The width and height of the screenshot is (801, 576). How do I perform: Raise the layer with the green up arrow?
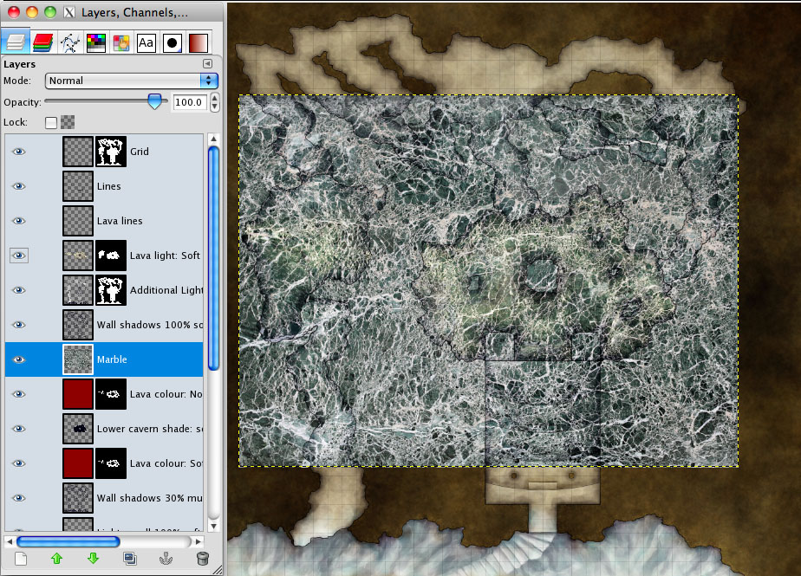click(x=57, y=559)
